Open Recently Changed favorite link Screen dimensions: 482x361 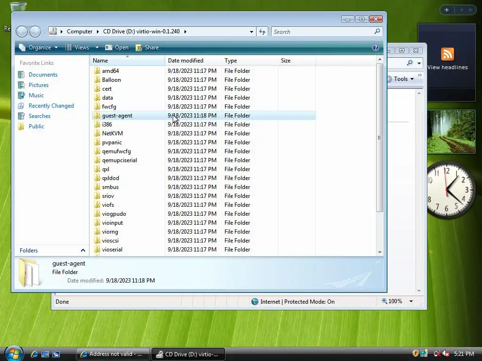pyautogui.click(x=51, y=106)
